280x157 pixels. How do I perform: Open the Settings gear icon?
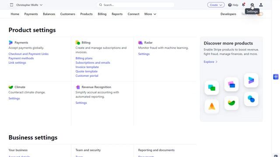[252, 5]
